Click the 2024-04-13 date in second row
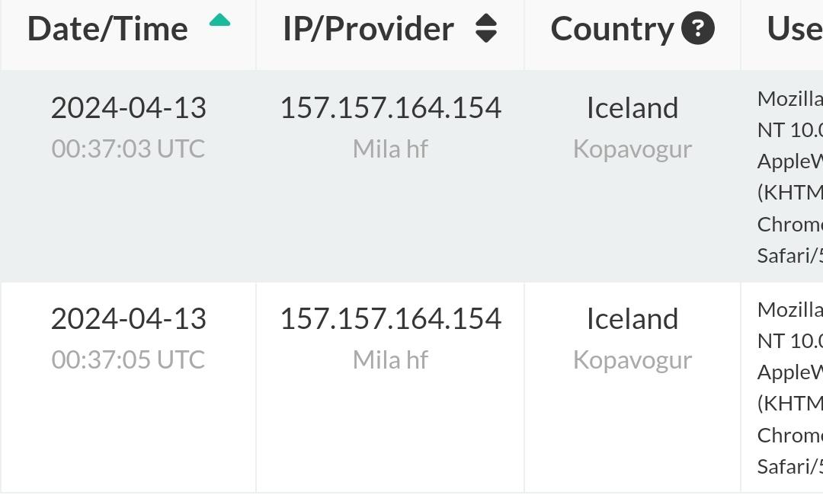This screenshot has height=495, width=823. coord(129,319)
